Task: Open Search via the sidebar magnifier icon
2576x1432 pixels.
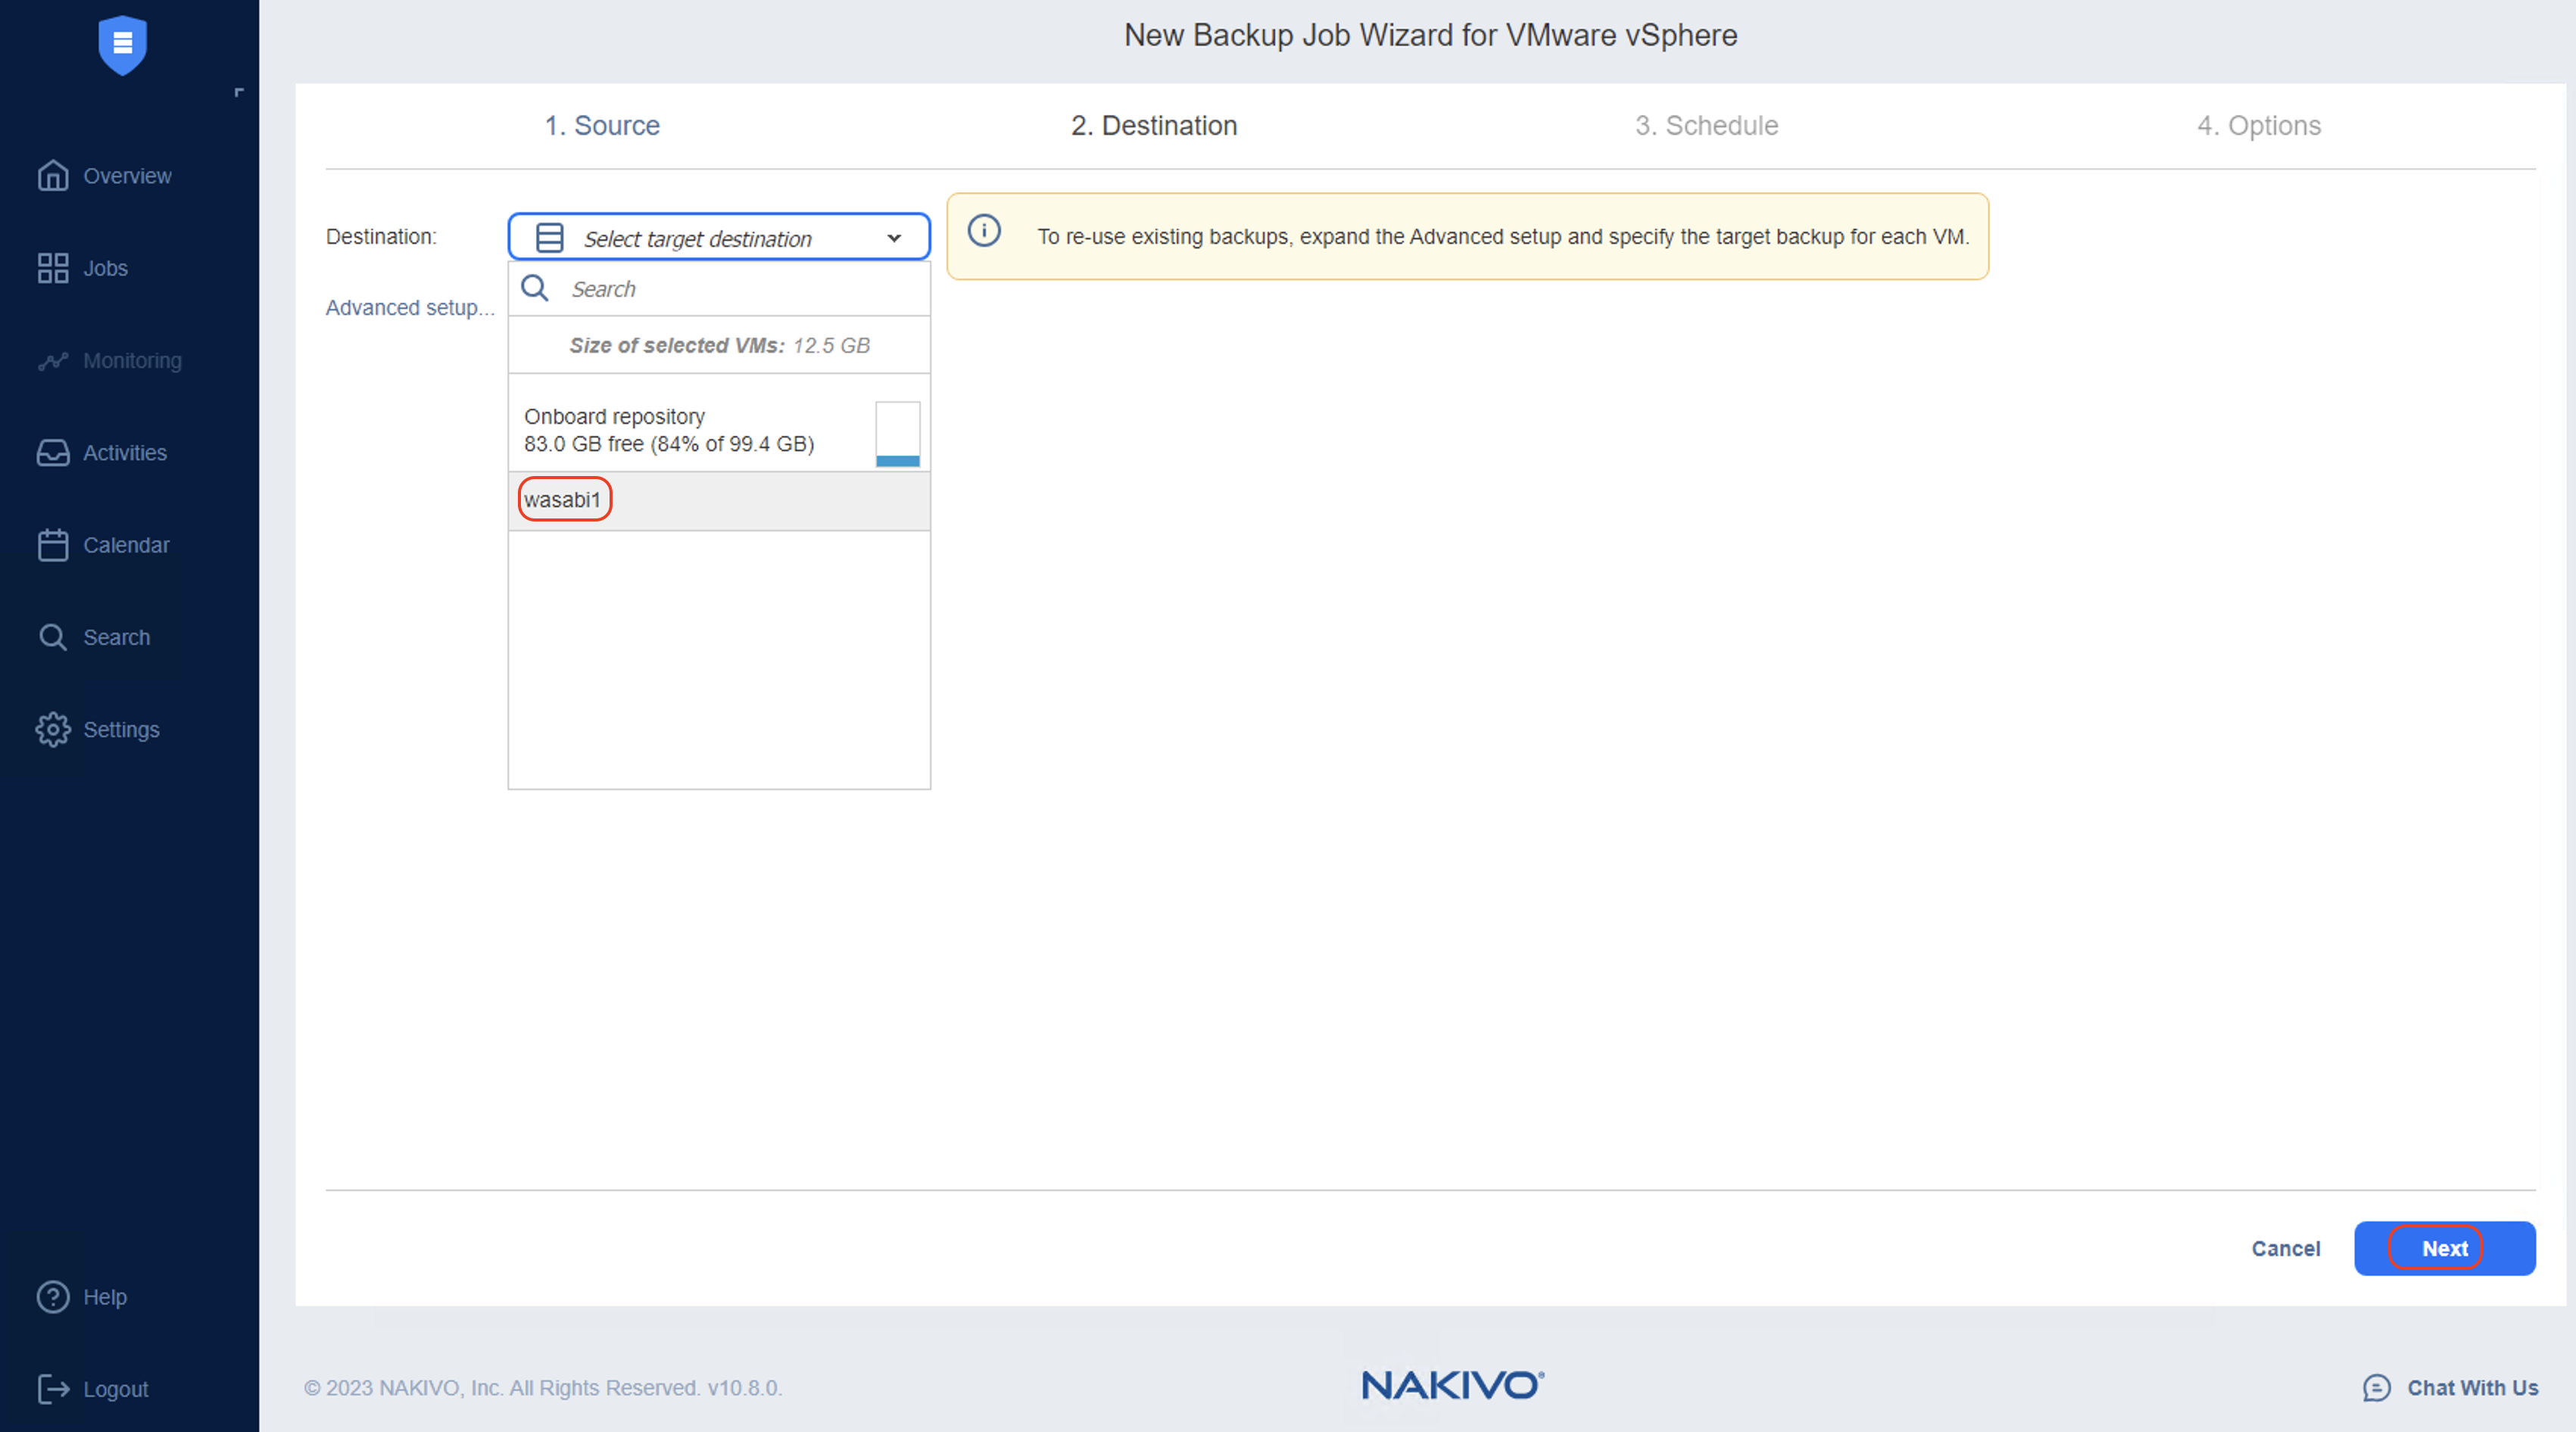Action: pos(53,637)
